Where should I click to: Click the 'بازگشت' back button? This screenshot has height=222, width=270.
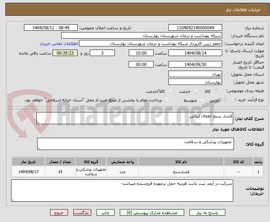click(x=82, y=213)
